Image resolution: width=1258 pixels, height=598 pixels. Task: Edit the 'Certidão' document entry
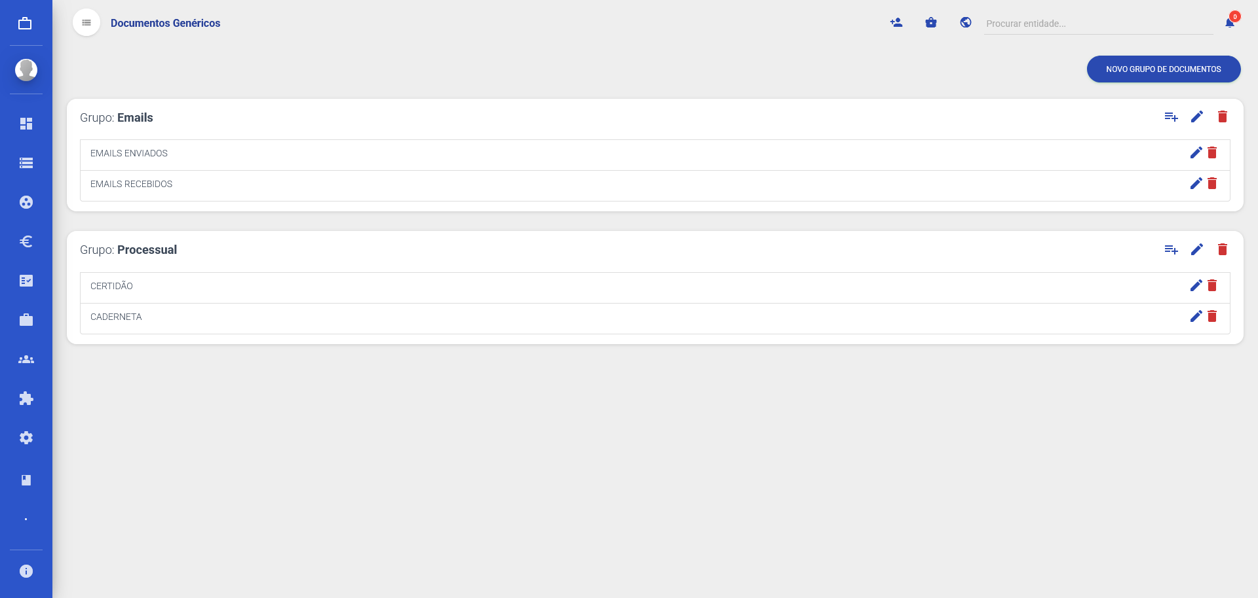coord(1196,286)
